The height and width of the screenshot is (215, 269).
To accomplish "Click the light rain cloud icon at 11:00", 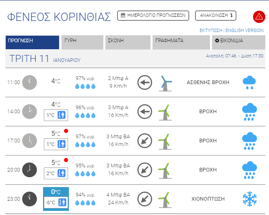I will (249, 82).
